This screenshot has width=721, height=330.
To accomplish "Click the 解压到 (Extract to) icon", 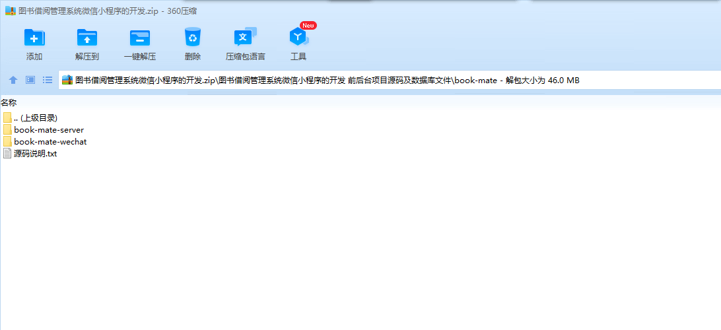I will (x=87, y=38).
